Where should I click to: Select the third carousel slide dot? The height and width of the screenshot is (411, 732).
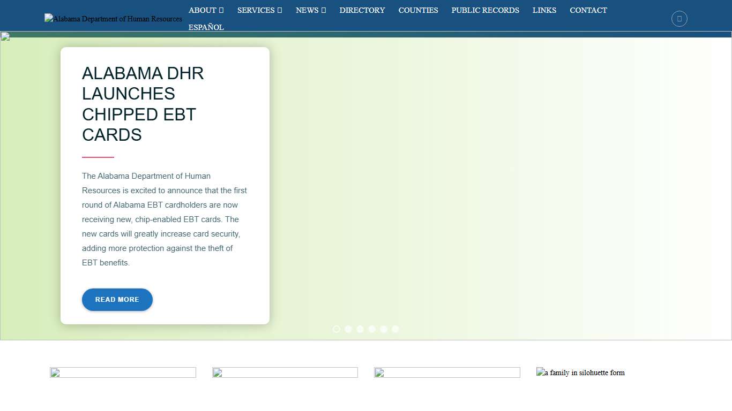click(360, 329)
